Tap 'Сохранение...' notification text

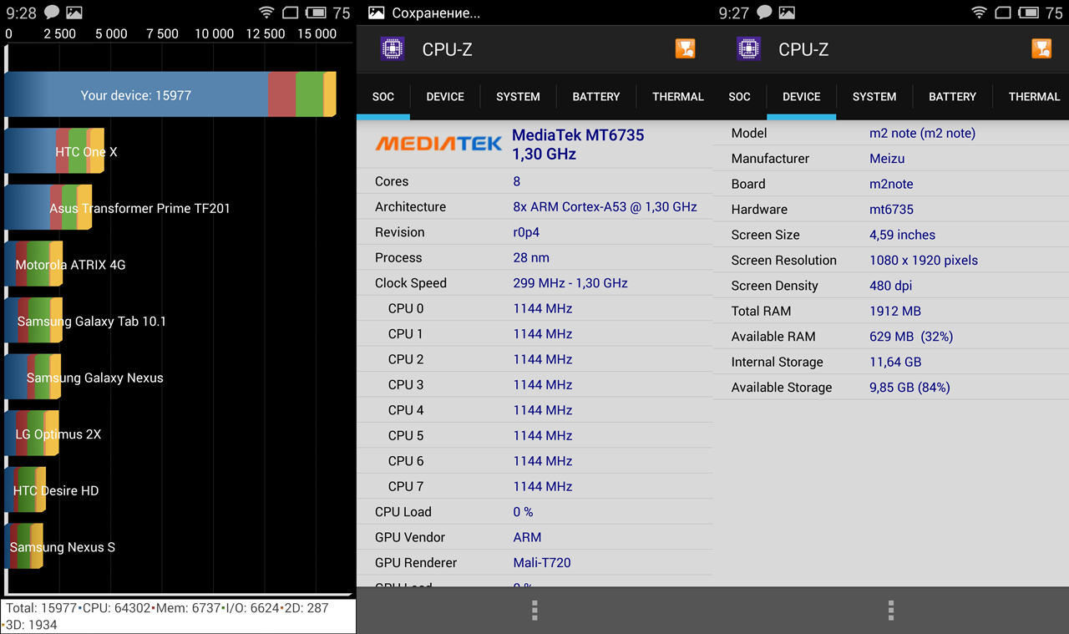[436, 13]
